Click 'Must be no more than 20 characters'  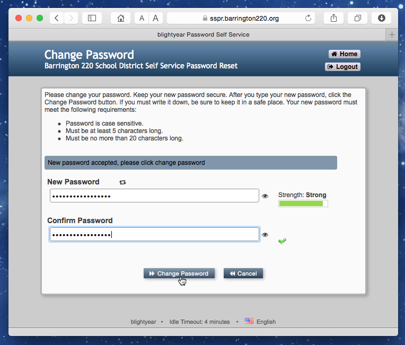[x=125, y=138]
